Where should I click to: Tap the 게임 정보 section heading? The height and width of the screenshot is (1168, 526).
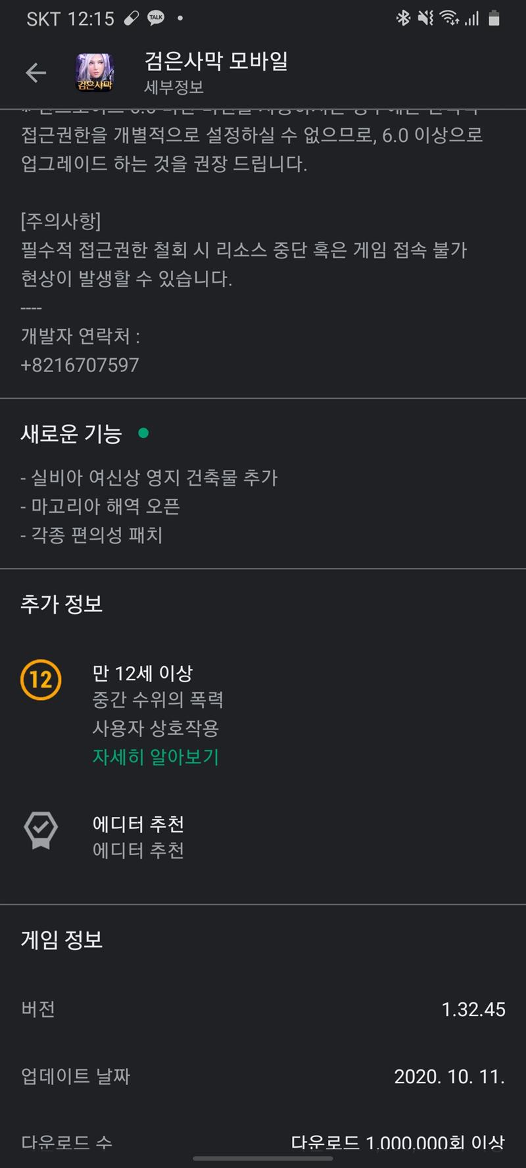tap(62, 939)
